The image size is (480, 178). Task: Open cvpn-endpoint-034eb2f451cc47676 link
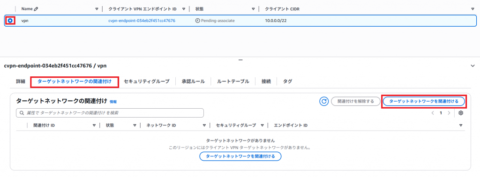tap(142, 21)
